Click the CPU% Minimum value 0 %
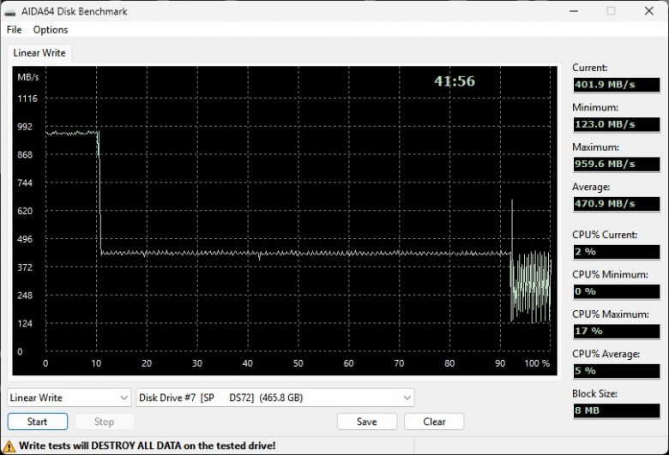 (x=617, y=291)
